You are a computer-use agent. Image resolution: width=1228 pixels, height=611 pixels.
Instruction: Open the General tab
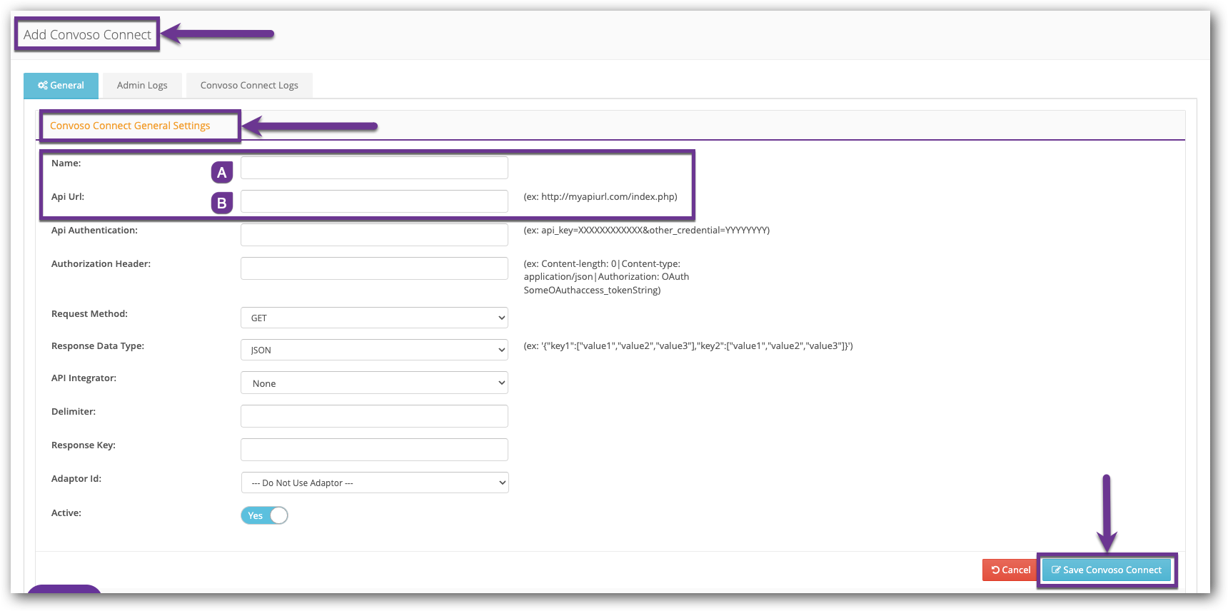(61, 86)
